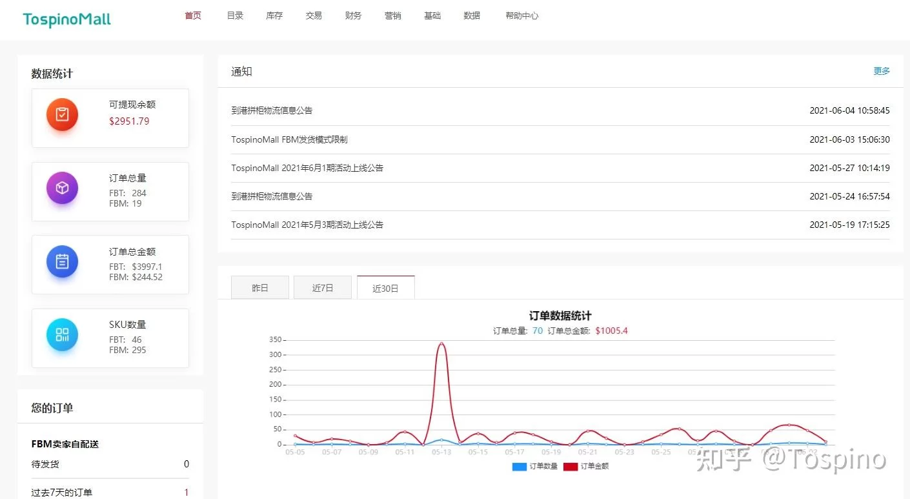Open the TospinoMall FBM发货模式限制 notice

(x=289, y=139)
